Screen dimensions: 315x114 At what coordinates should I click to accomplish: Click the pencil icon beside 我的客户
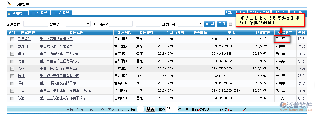pyautogui.click(x=9, y=4)
